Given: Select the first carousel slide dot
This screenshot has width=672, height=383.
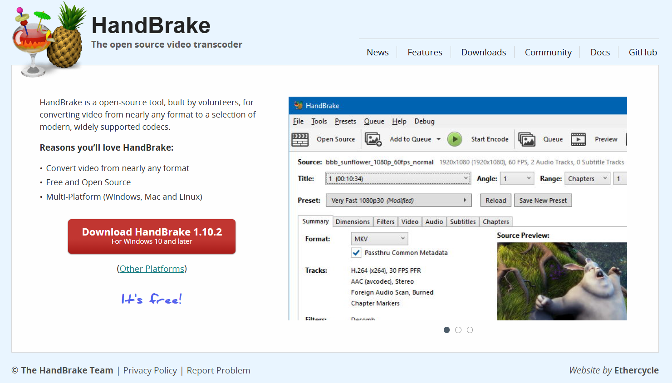Looking at the screenshot, I should tap(446, 330).
